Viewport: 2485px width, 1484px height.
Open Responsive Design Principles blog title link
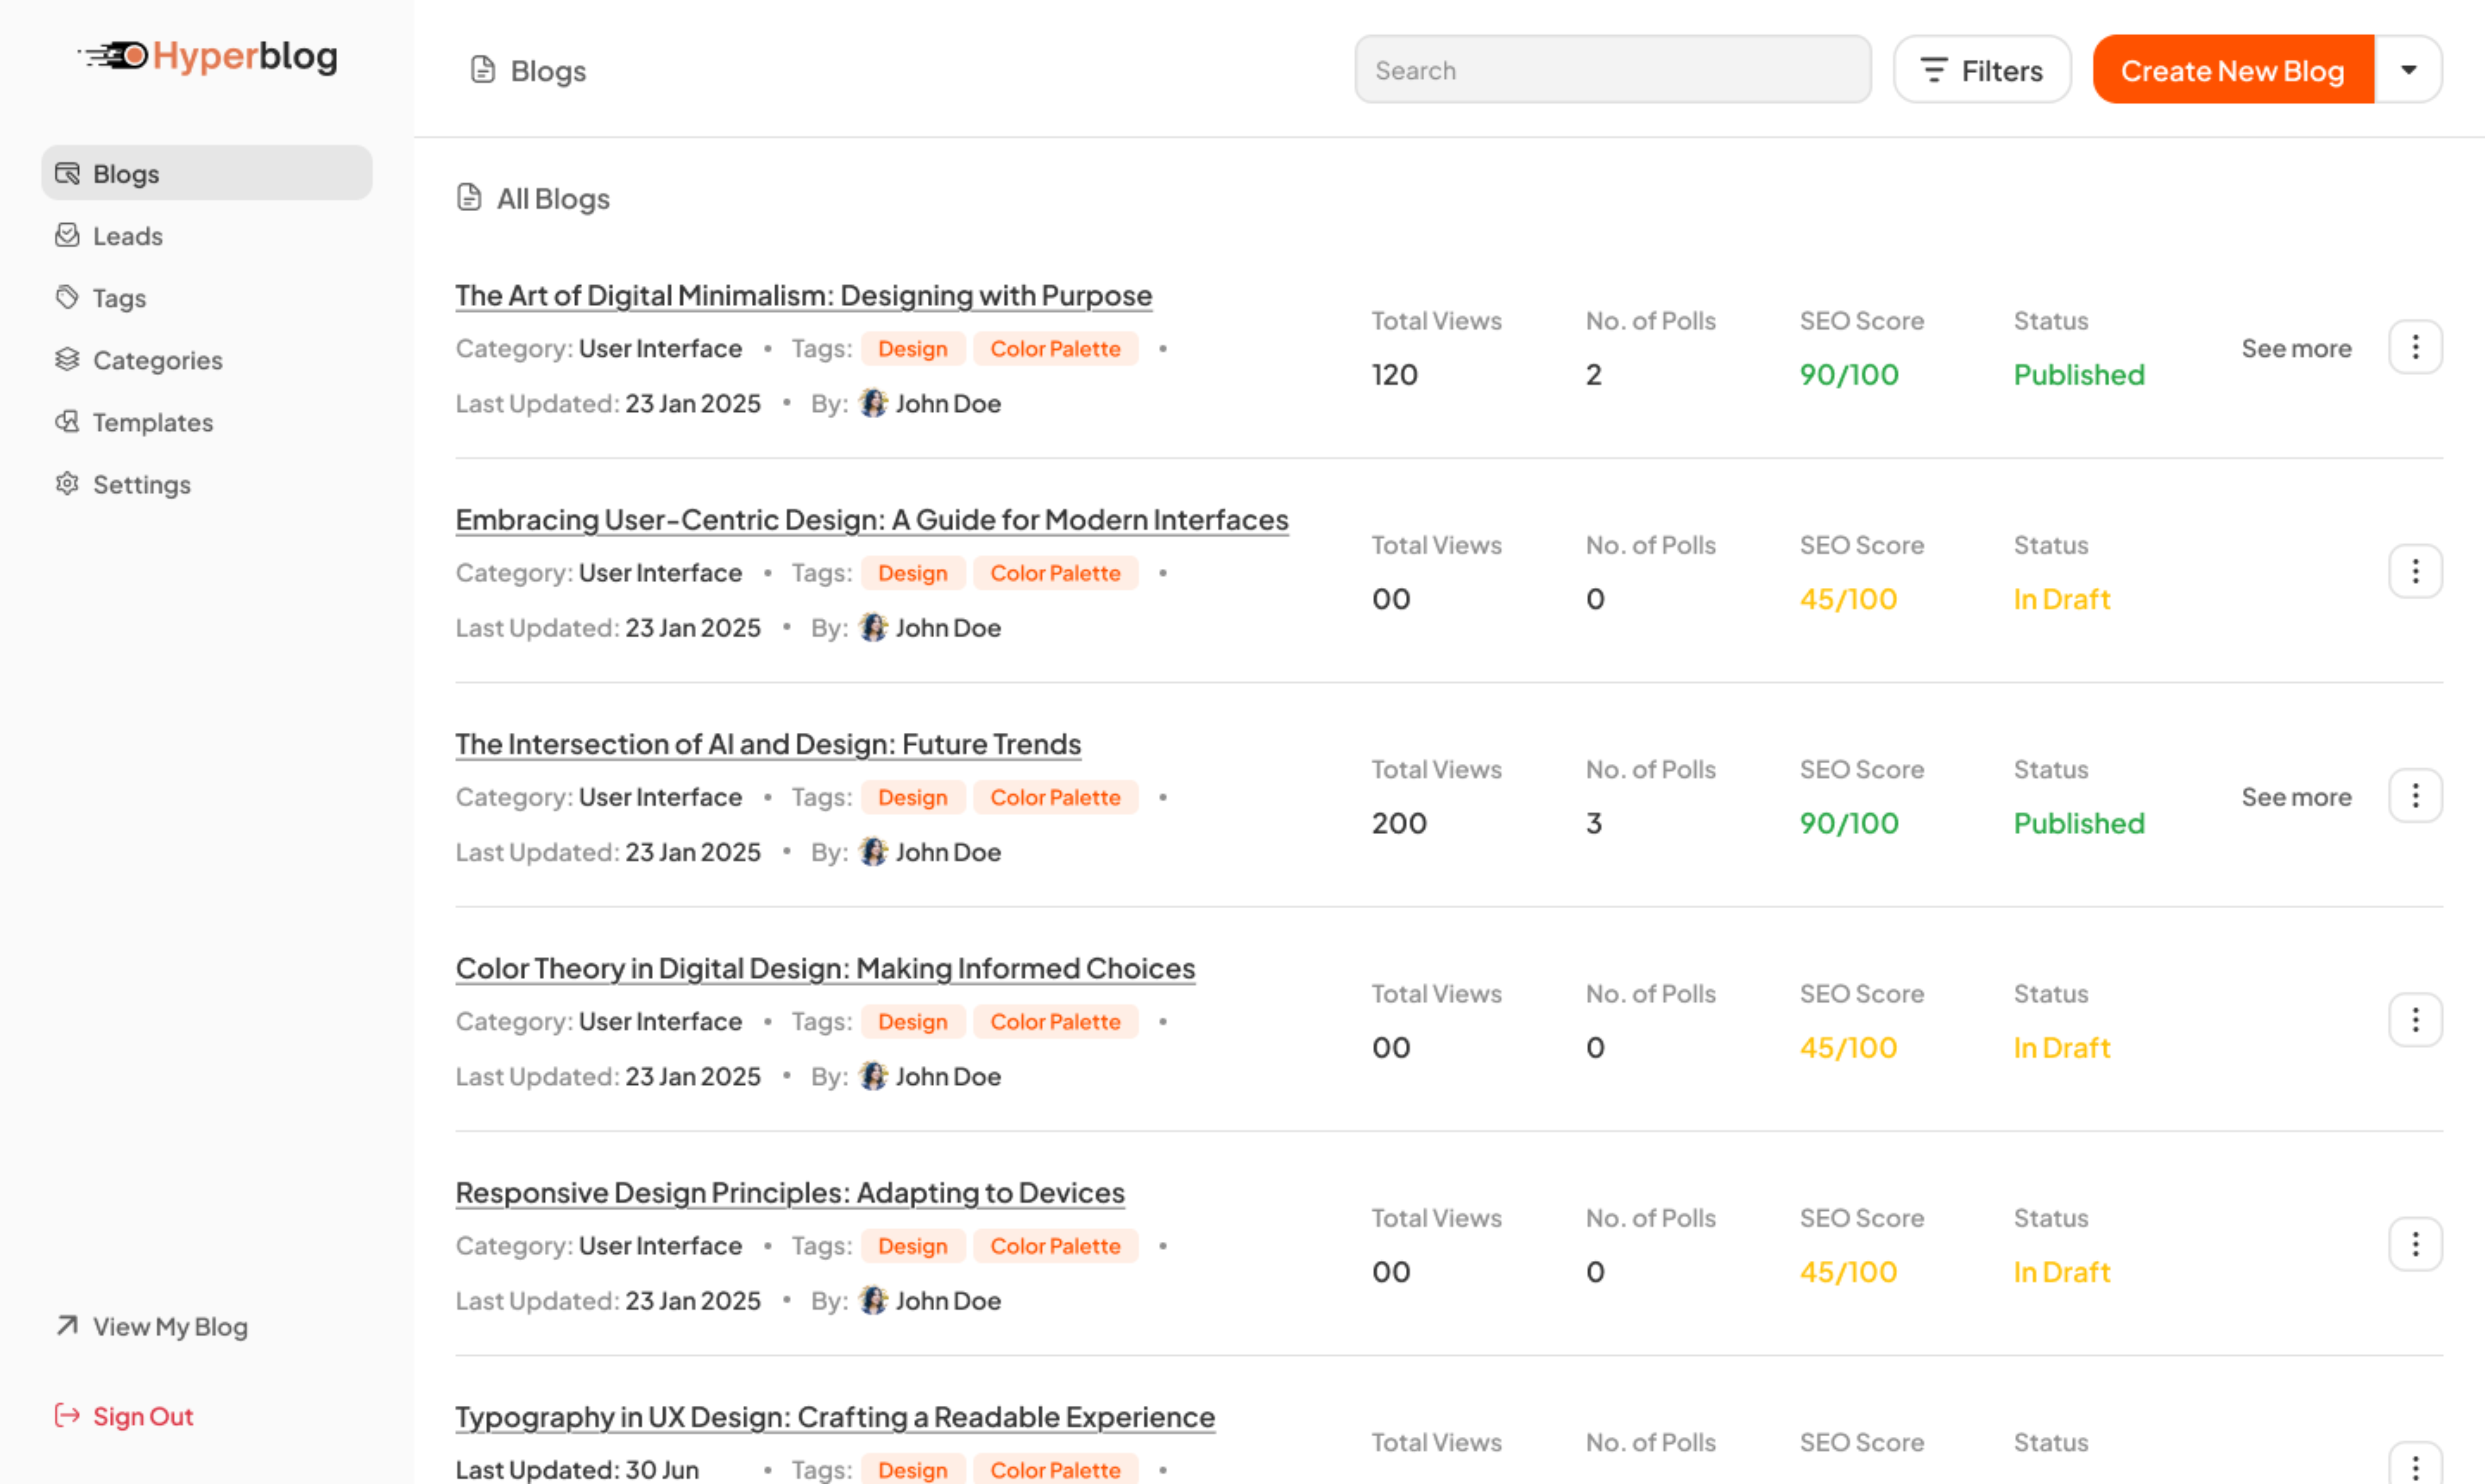point(790,1192)
